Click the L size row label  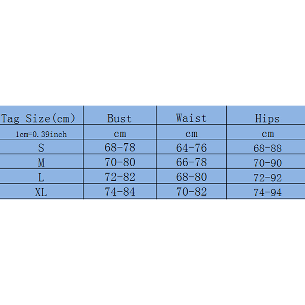41,177
